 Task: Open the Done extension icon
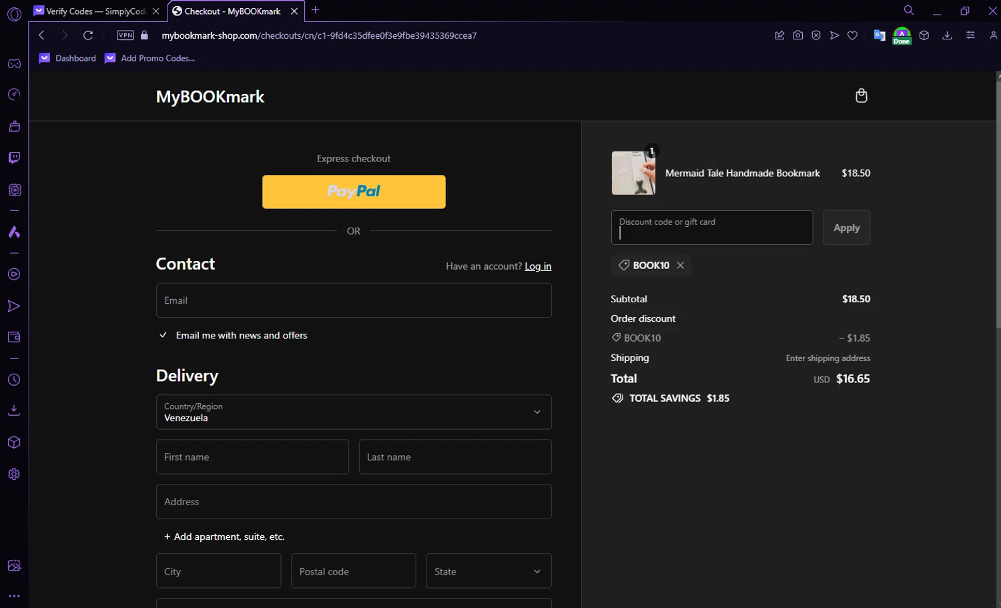tap(902, 36)
